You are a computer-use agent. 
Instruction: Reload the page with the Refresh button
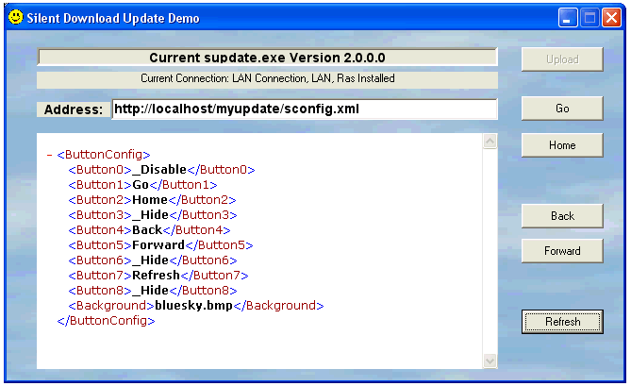pyautogui.click(x=562, y=322)
